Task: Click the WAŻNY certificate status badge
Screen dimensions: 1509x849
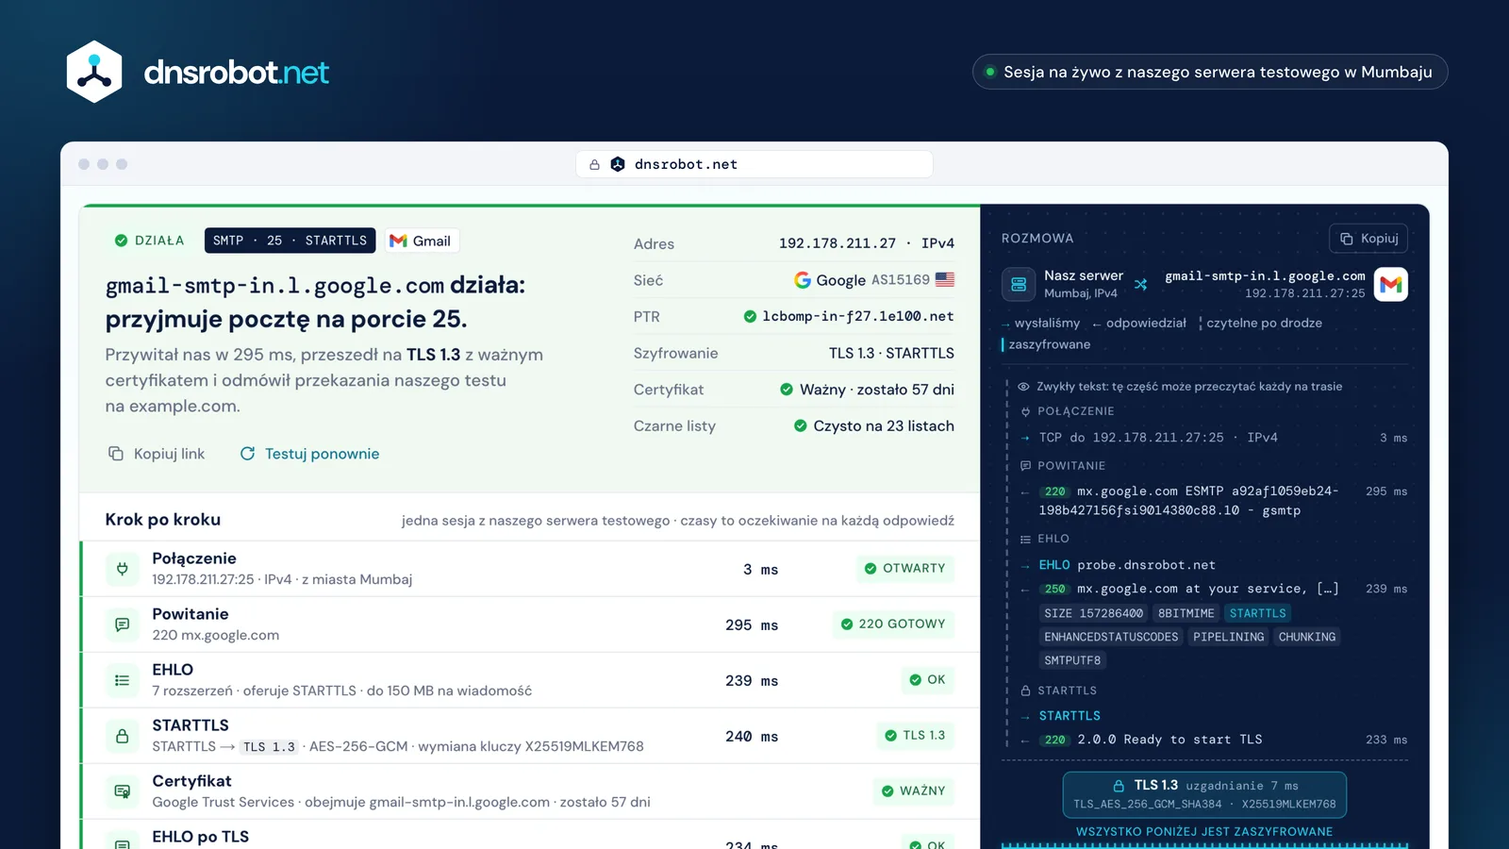Action: tap(913, 791)
